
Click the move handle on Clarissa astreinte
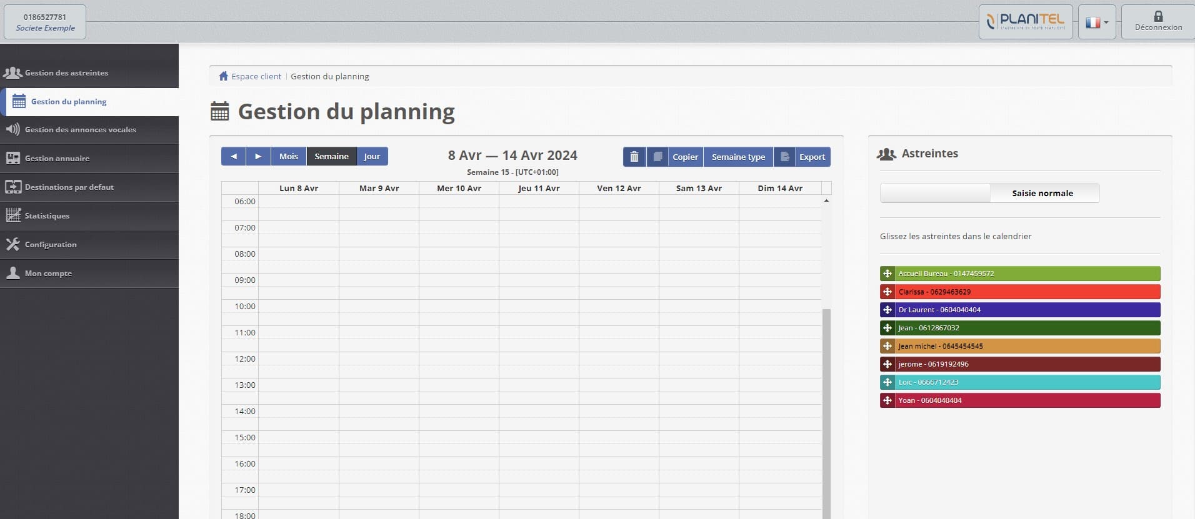887,292
